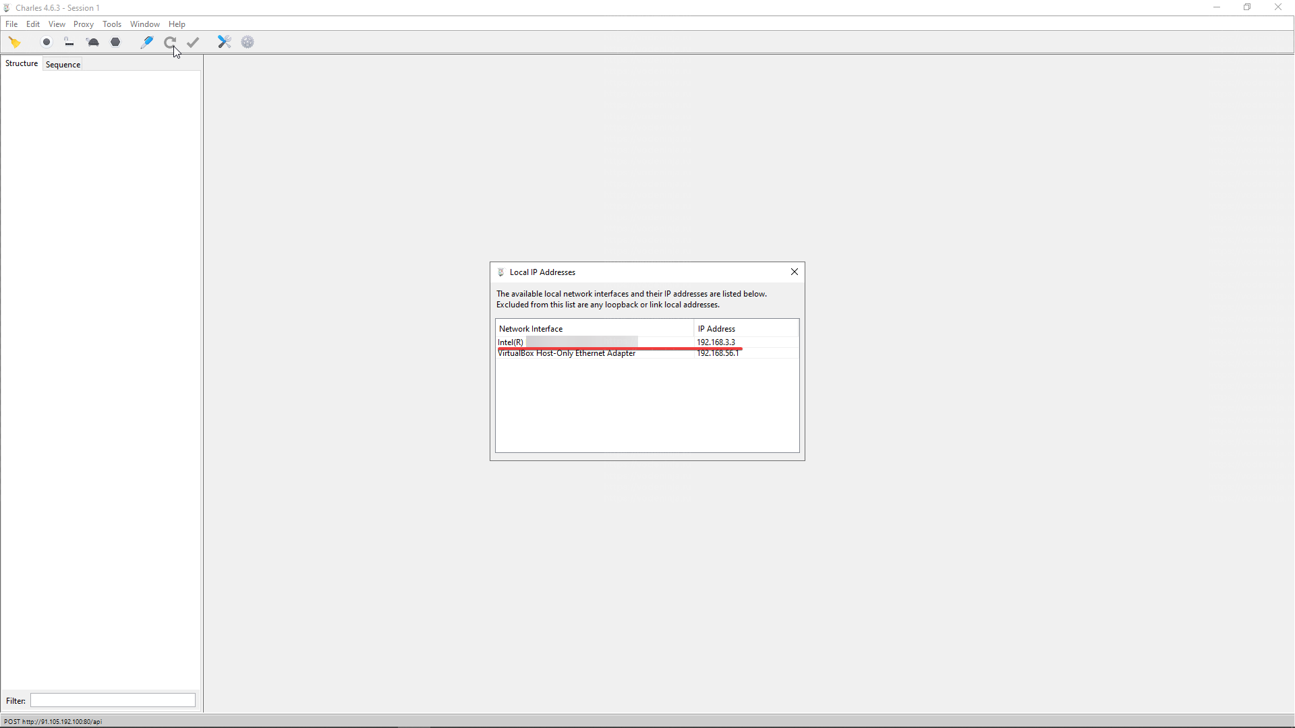Image resolution: width=1295 pixels, height=728 pixels.
Task: Click the IP address 192.168.3.3
Action: (716, 342)
